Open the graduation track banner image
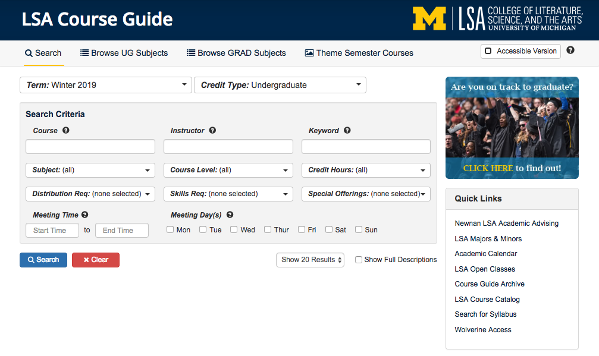Image resolution: width=599 pixels, height=356 pixels. click(512, 128)
